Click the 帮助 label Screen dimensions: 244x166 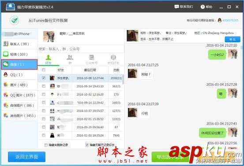pyautogui.click(x=209, y=7)
